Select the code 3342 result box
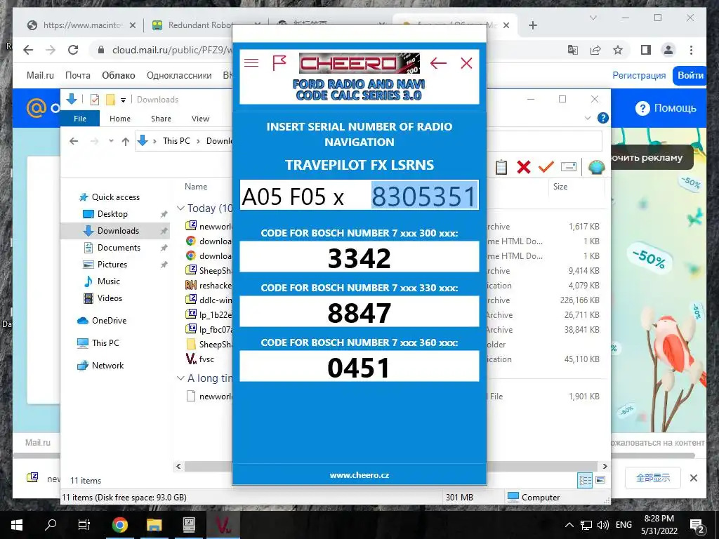 click(x=359, y=257)
